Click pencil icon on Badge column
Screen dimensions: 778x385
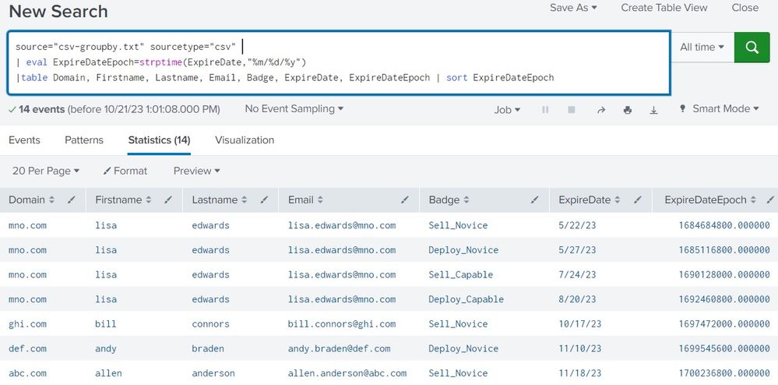pyautogui.click(x=534, y=200)
